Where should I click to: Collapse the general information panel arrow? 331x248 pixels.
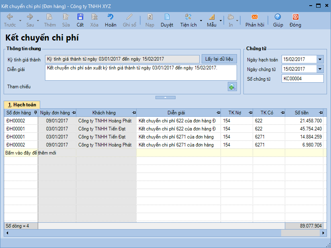click(165, 98)
